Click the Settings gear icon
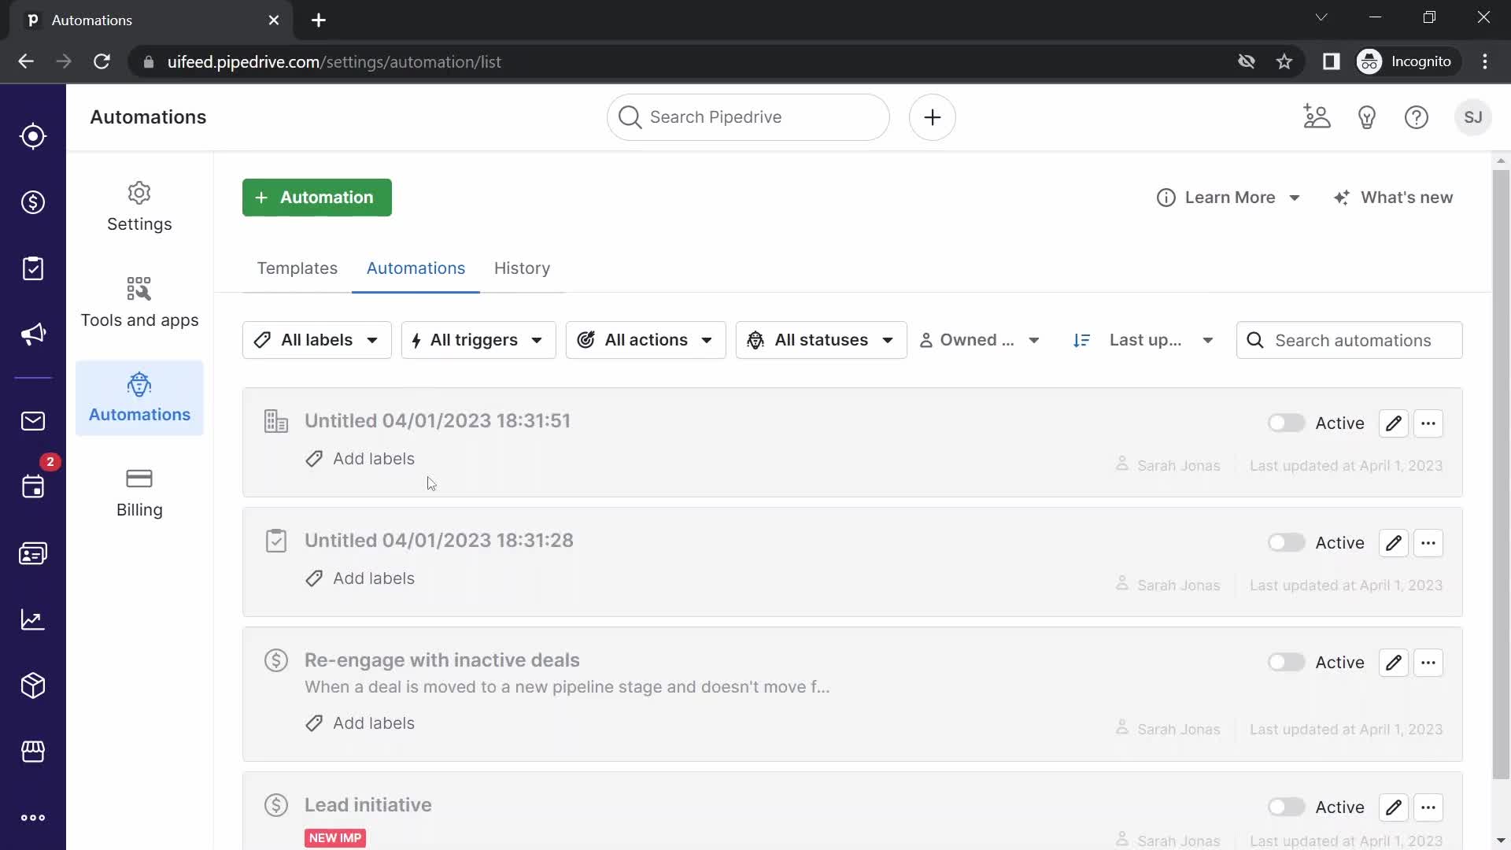Viewport: 1511px width, 850px height. [x=139, y=191]
